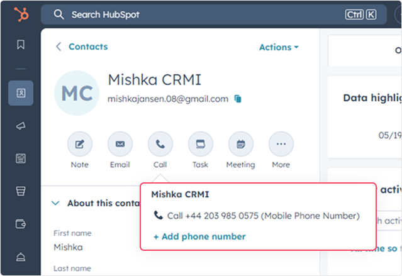Viewport: 402px width, 276px height.
Task: Go back using the chevron beside Contacts
Action: [59, 47]
